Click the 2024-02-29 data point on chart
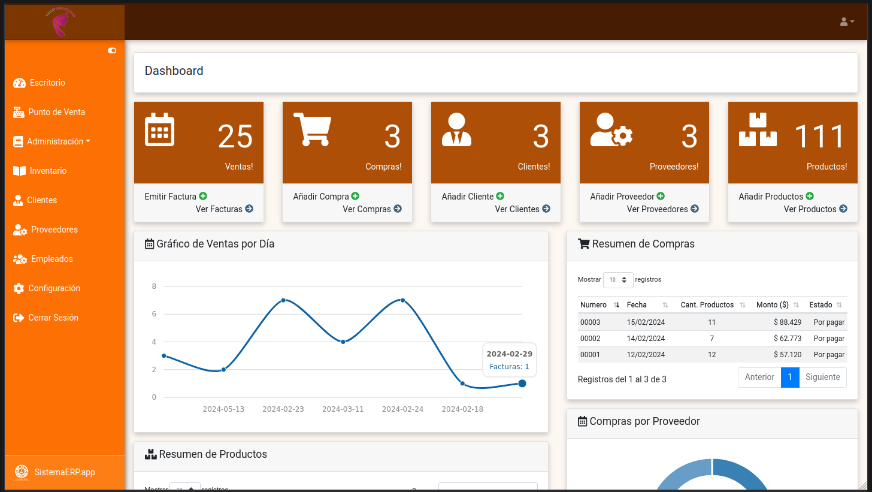The width and height of the screenshot is (872, 492). [x=522, y=384]
